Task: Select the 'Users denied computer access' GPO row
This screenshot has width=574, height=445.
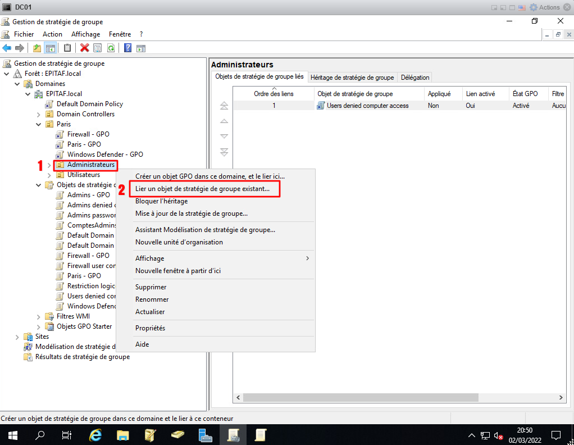Action: tap(367, 106)
